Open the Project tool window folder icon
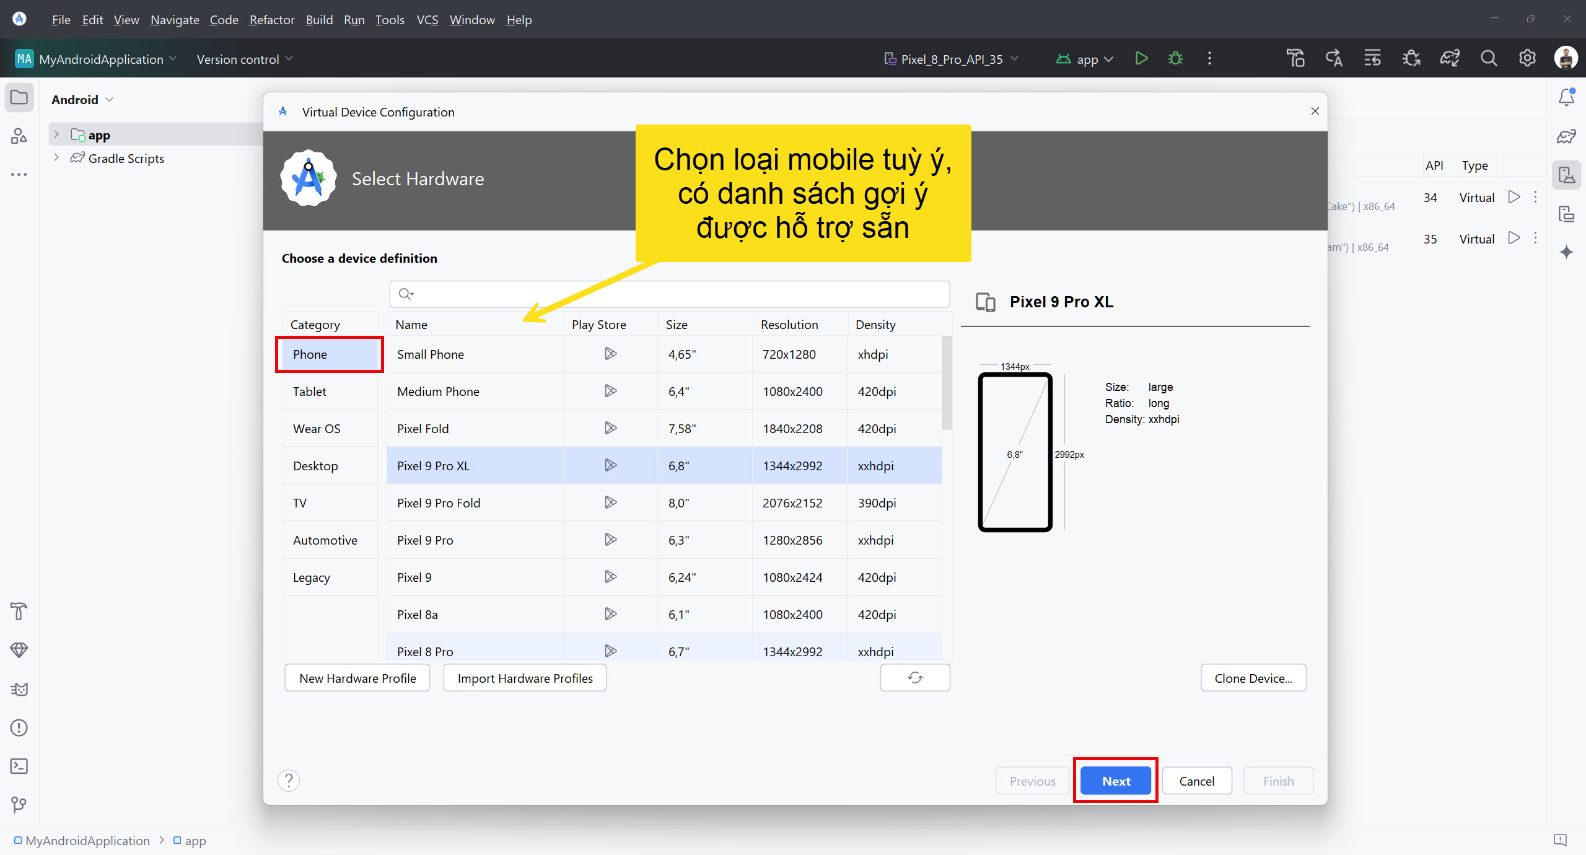Viewport: 1586px width, 855px height. [19, 98]
